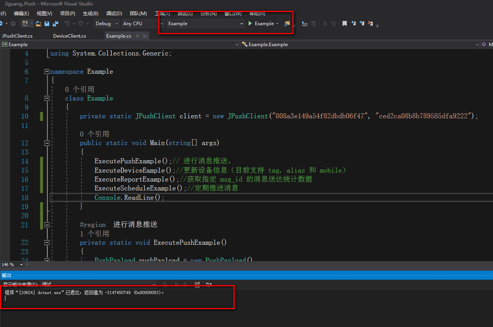Open the 生成(B) menu
The height and width of the screenshot is (327, 493).
[90, 14]
